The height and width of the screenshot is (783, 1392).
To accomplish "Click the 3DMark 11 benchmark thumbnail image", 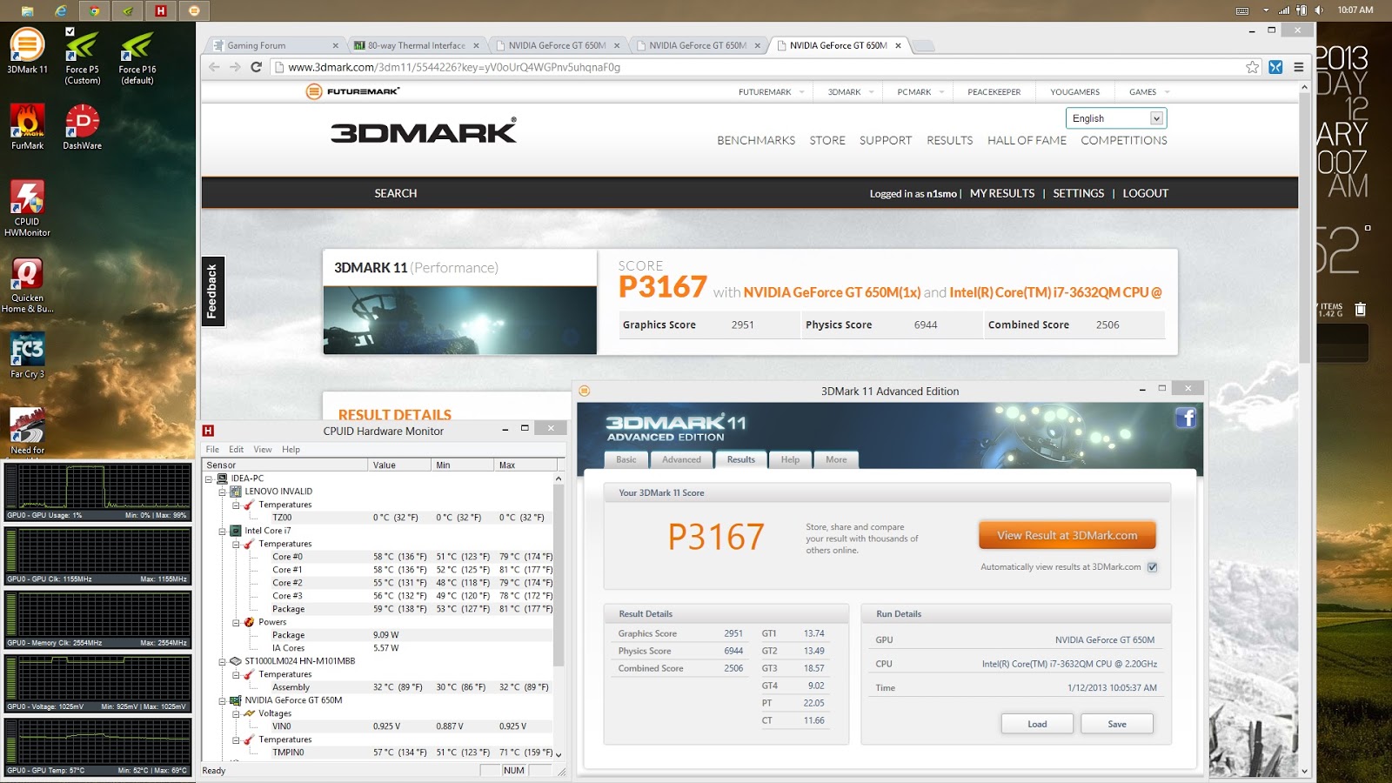I will (x=459, y=320).
